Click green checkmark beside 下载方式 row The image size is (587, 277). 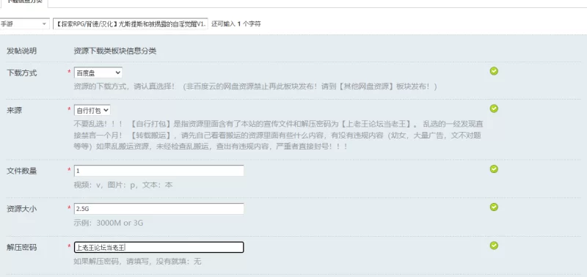click(494, 71)
